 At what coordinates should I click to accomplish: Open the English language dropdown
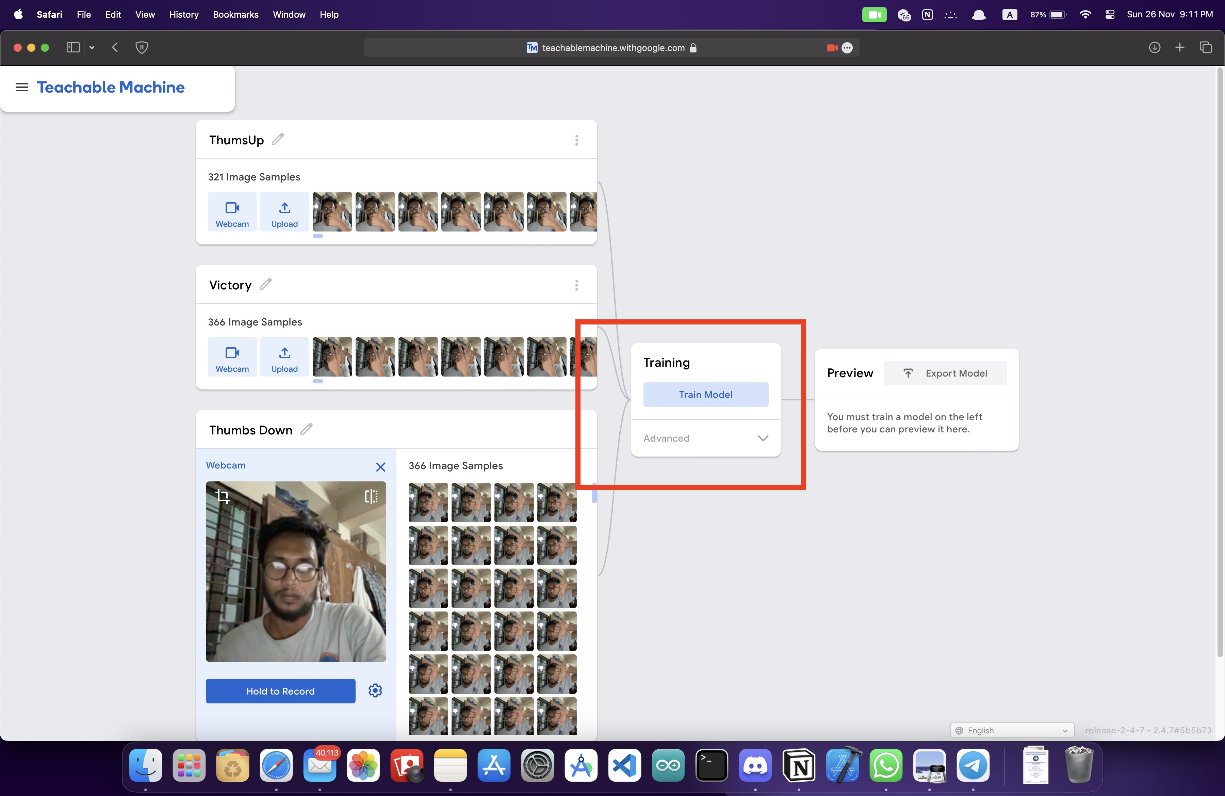[1012, 730]
